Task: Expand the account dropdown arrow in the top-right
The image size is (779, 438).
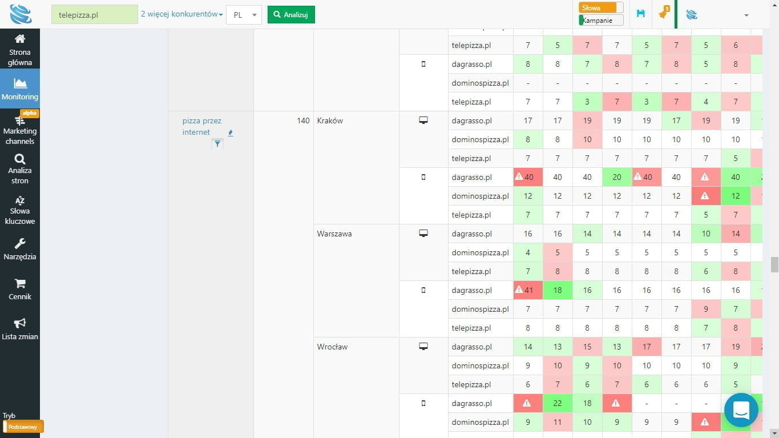Action: 746,15
